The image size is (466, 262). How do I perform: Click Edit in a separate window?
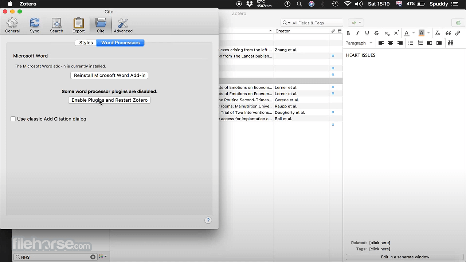405,257
